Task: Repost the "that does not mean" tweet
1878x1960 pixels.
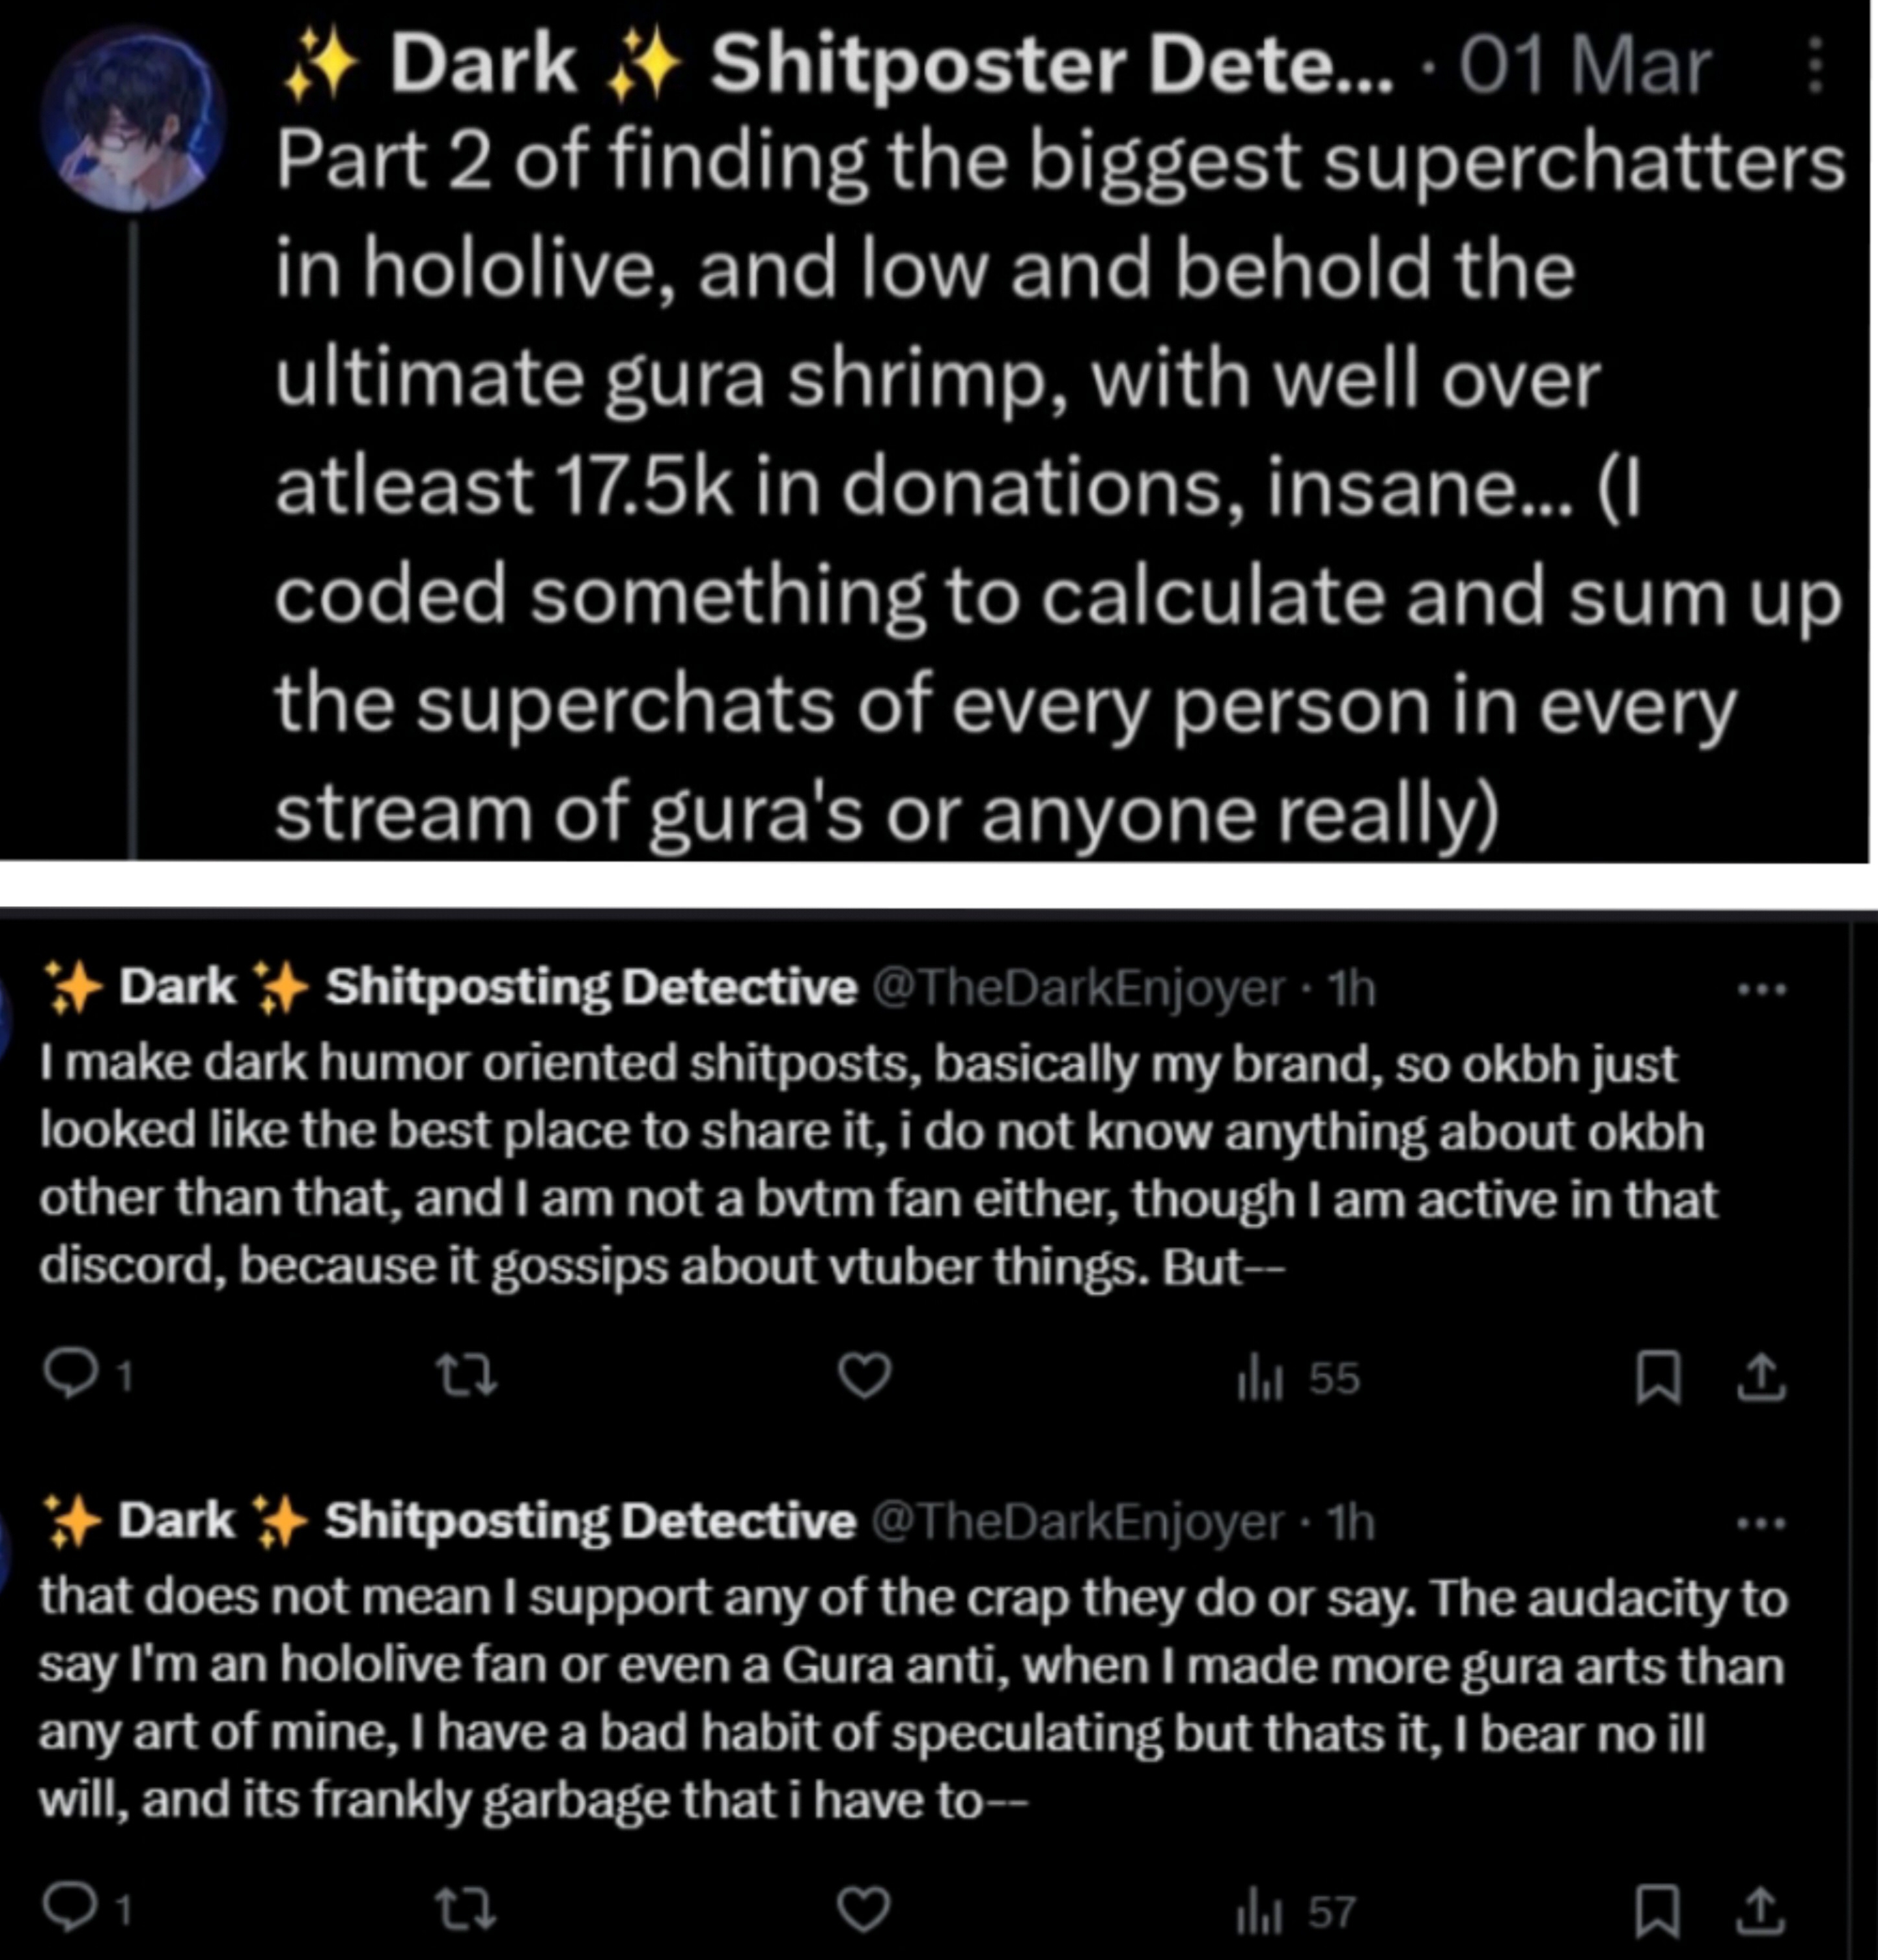Action: click(x=468, y=1910)
